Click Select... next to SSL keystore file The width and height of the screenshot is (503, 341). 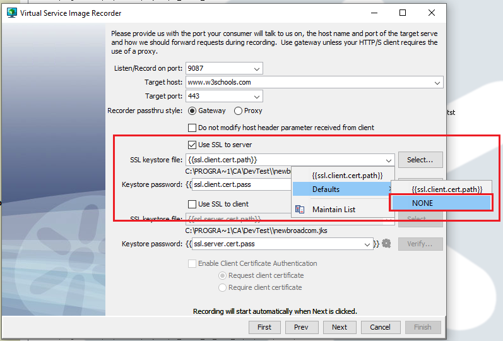click(x=420, y=160)
